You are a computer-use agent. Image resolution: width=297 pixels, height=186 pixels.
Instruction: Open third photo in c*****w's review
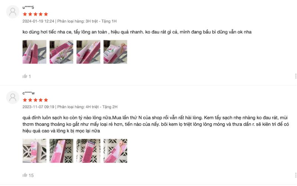[x=88, y=151]
